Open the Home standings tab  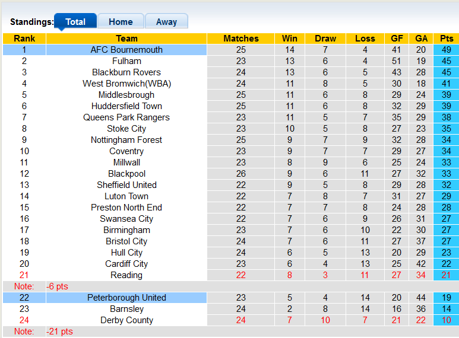(121, 21)
